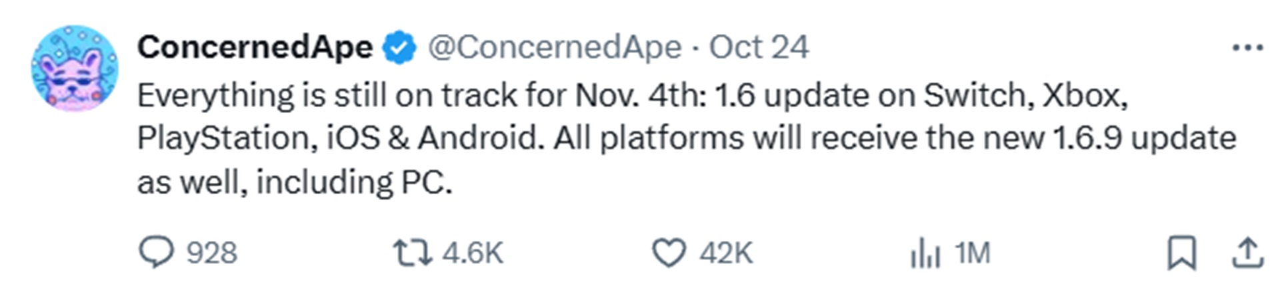Open the @ConcernedApe handle link
The height and width of the screenshot is (292, 1280).
tap(554, 48)
